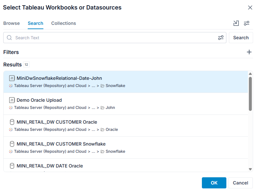Screen dimensions: 257x192
Task: Click the Cancel button
Action: point(240,183)
